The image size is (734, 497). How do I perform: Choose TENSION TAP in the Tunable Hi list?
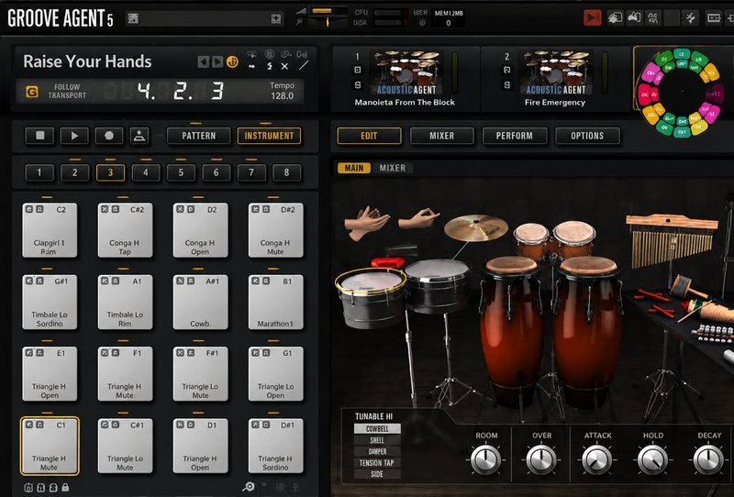point(377,463)
